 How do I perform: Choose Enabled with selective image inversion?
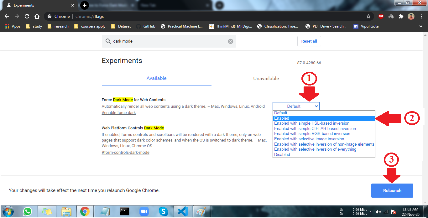(x=324, y=139)
